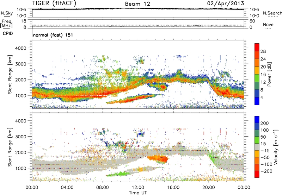Click the N.Sky label
Viewport: 282px width, 195px height.
pos(7,13)
